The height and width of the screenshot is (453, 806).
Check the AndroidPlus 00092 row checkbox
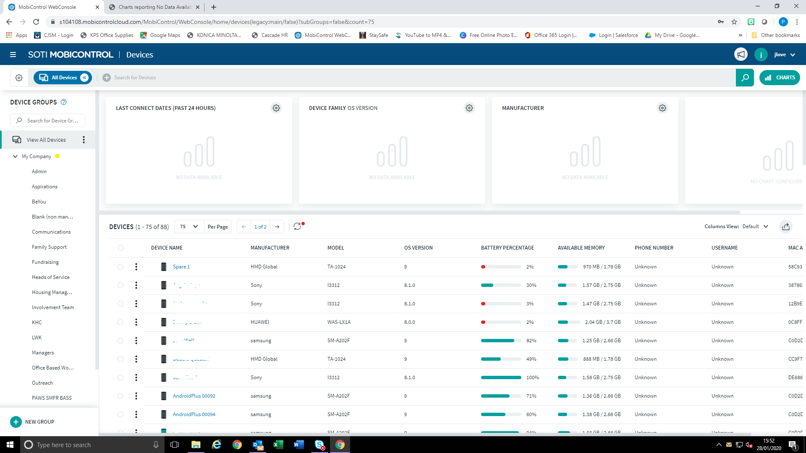120,396
